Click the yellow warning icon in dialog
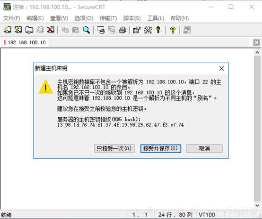This screenshot has height=219, width=262. pyautogui.click(x=46, y=87)
